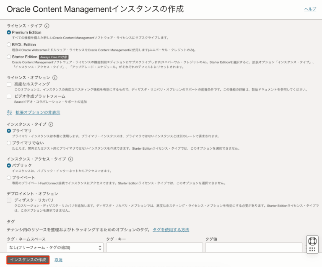Collapse options via 拡張オプションの非表示 link
This screenshot has height=267, width=322.
38,113
